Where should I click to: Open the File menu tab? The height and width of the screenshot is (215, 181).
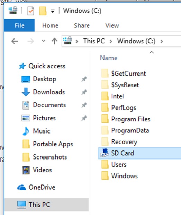19,25
